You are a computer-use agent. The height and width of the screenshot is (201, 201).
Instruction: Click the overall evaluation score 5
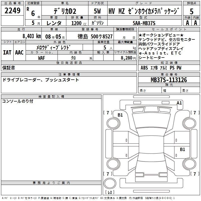point(191,11)
